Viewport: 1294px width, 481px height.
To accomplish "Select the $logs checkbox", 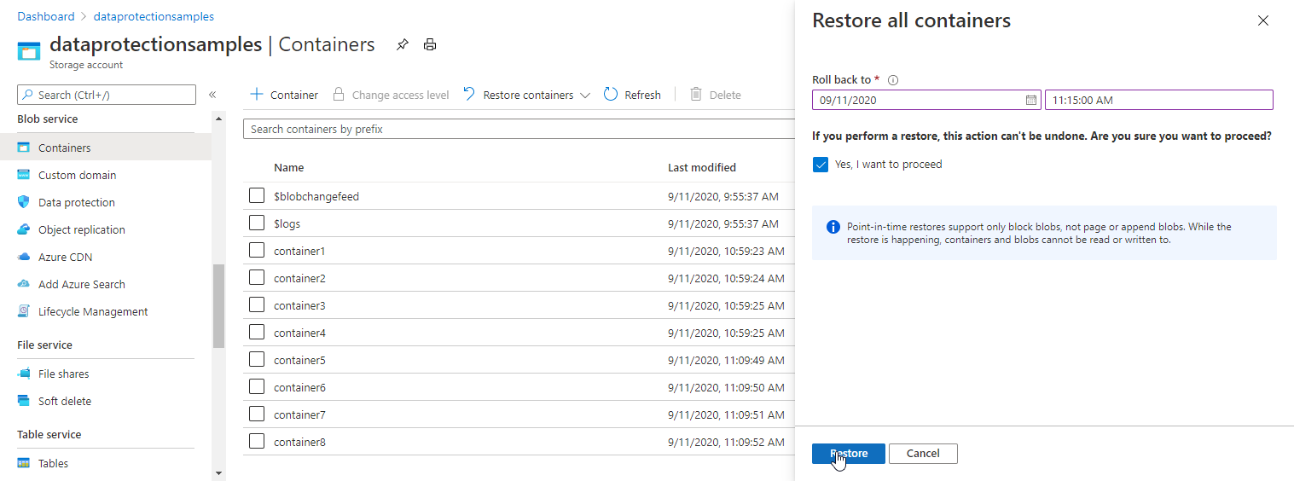I will (x=257, y=223).
